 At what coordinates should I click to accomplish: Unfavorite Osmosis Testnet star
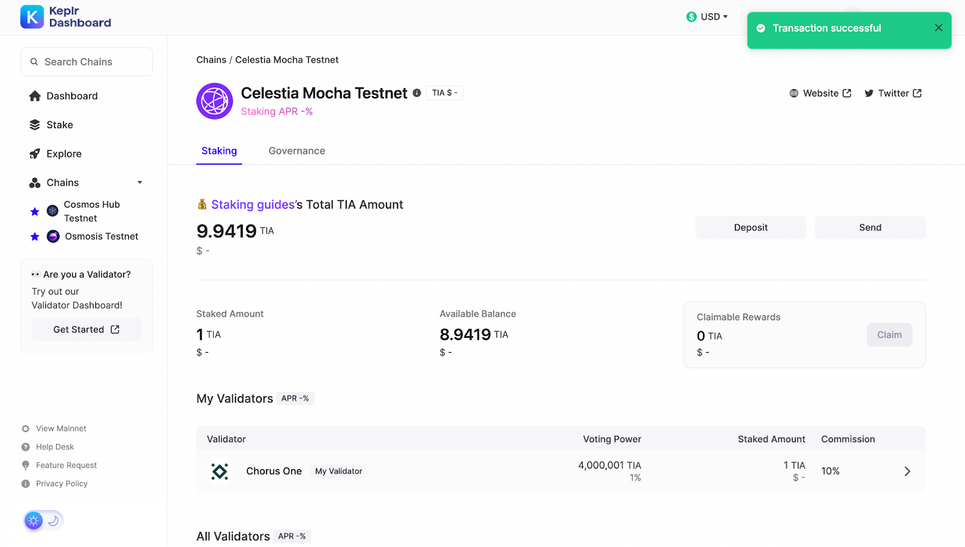[35, 236]
